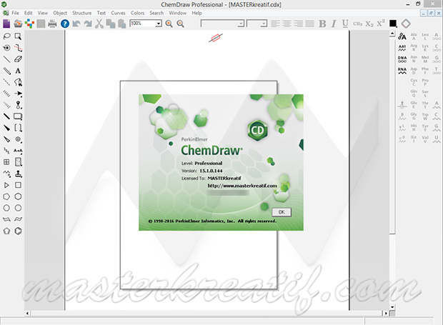Image resolution: width=443 pixels, height=325 pixels.
Task: Select the Table tool
Action: pyautogui.click(x=6, y=162)
